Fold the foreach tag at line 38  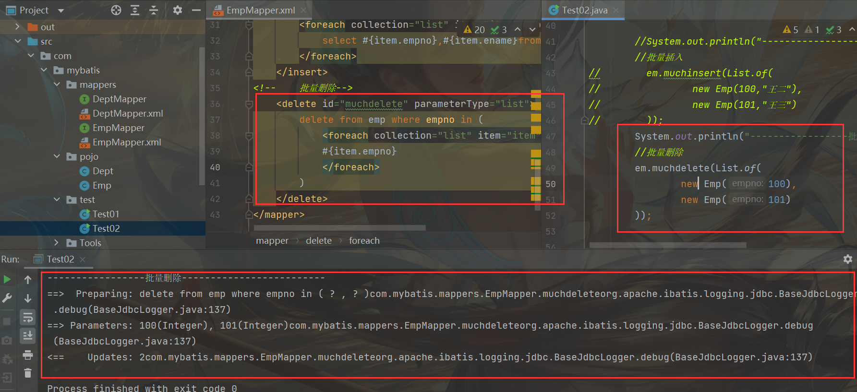(x=249, y=136)
